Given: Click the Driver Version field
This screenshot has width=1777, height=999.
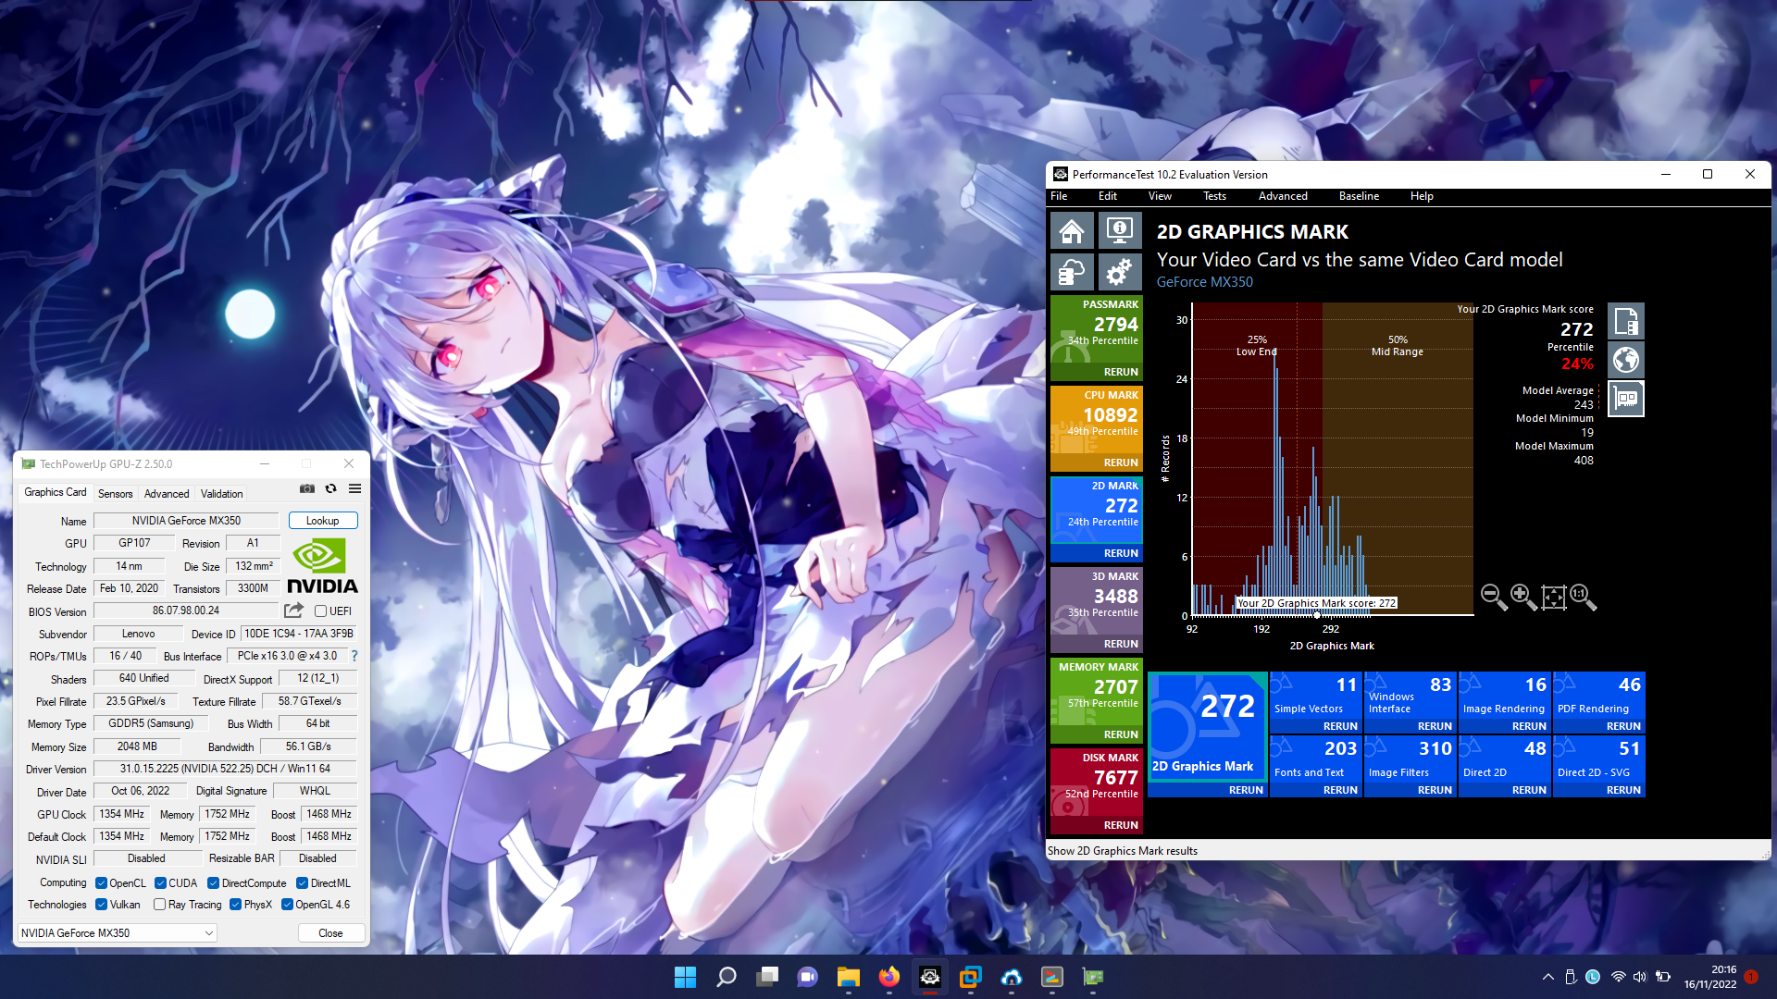Looking at the screenshot, I should pos(225,769).
